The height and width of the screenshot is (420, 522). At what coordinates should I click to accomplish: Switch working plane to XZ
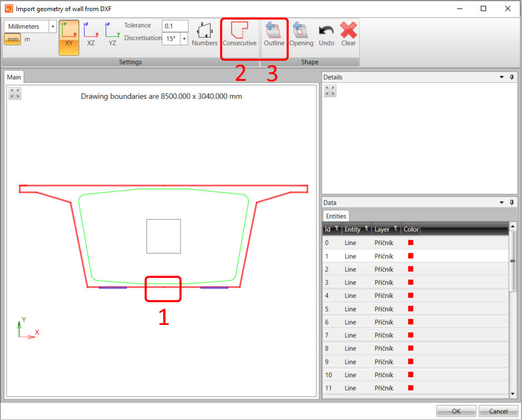(x=91, y=37)
